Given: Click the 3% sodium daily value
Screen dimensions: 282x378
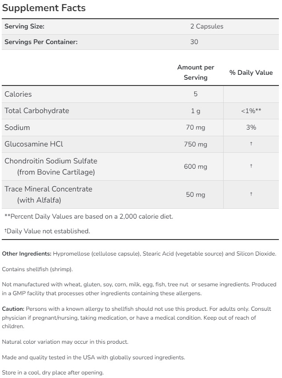Looking at the screenshot, I should (x=251, y=127).
